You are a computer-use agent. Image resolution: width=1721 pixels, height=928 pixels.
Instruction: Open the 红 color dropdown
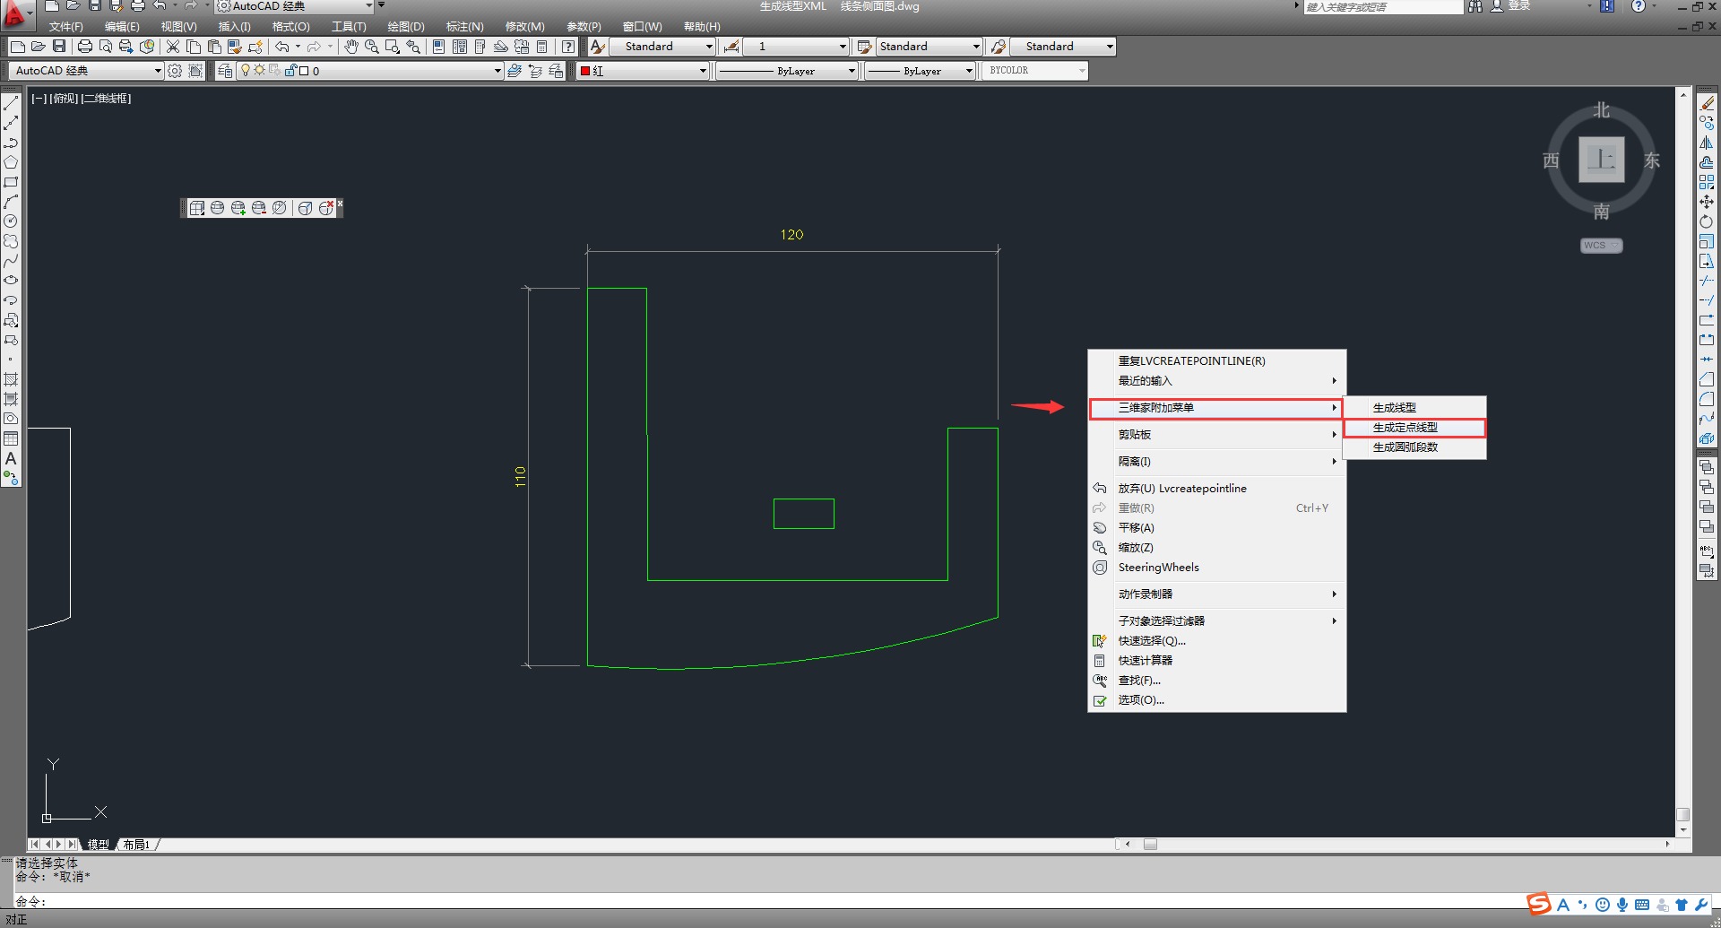point(644,71)
